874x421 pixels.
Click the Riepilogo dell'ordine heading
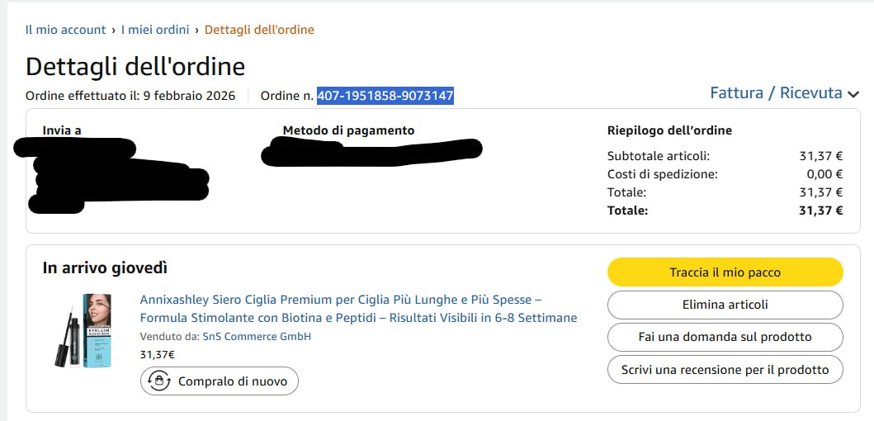click(669, 130)
